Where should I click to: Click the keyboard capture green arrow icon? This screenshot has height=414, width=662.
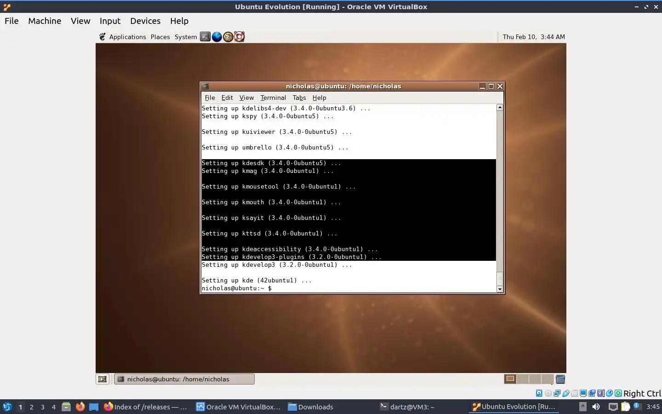coord(618,393)
